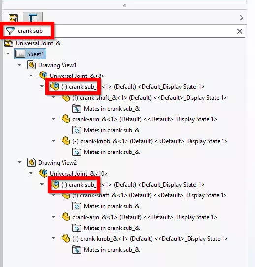This screenshot has width=255, height=267.
Task: Open the PropertyManager tab
Action: (x=33, y=18)
